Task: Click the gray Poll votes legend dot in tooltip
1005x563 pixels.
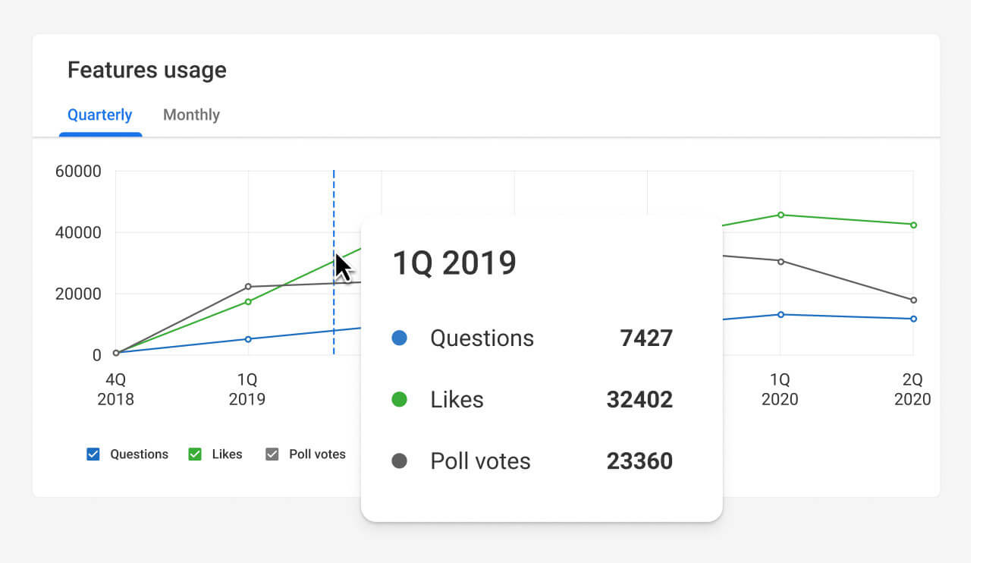Action: click(x=402, y=461)
